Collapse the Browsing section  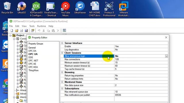click(x=62, y=72)
